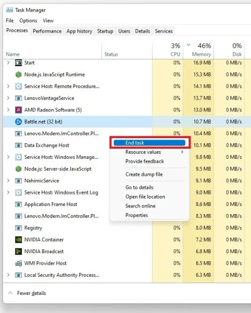
Task: Select Search online in context menu
Action: (141, 206)
